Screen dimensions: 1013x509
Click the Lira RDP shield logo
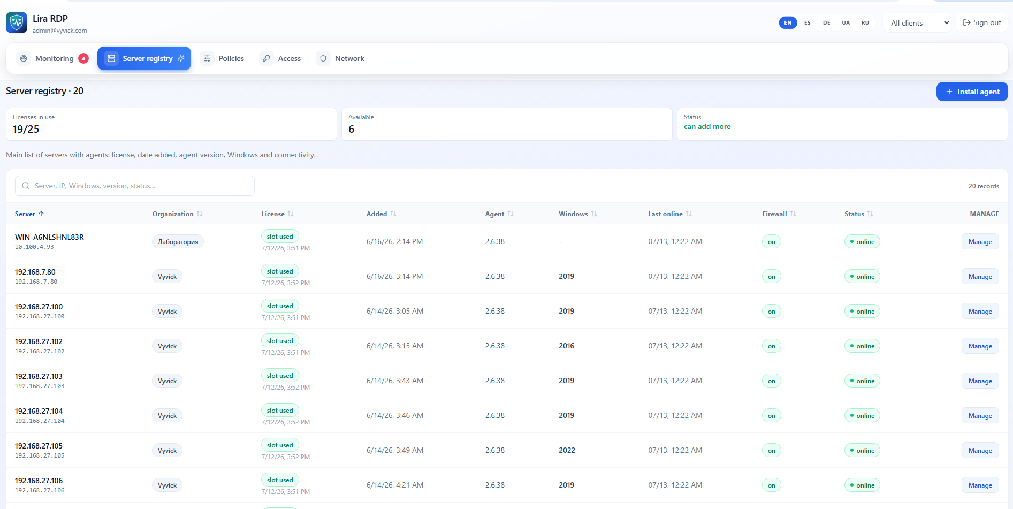[x=17, y=23]
